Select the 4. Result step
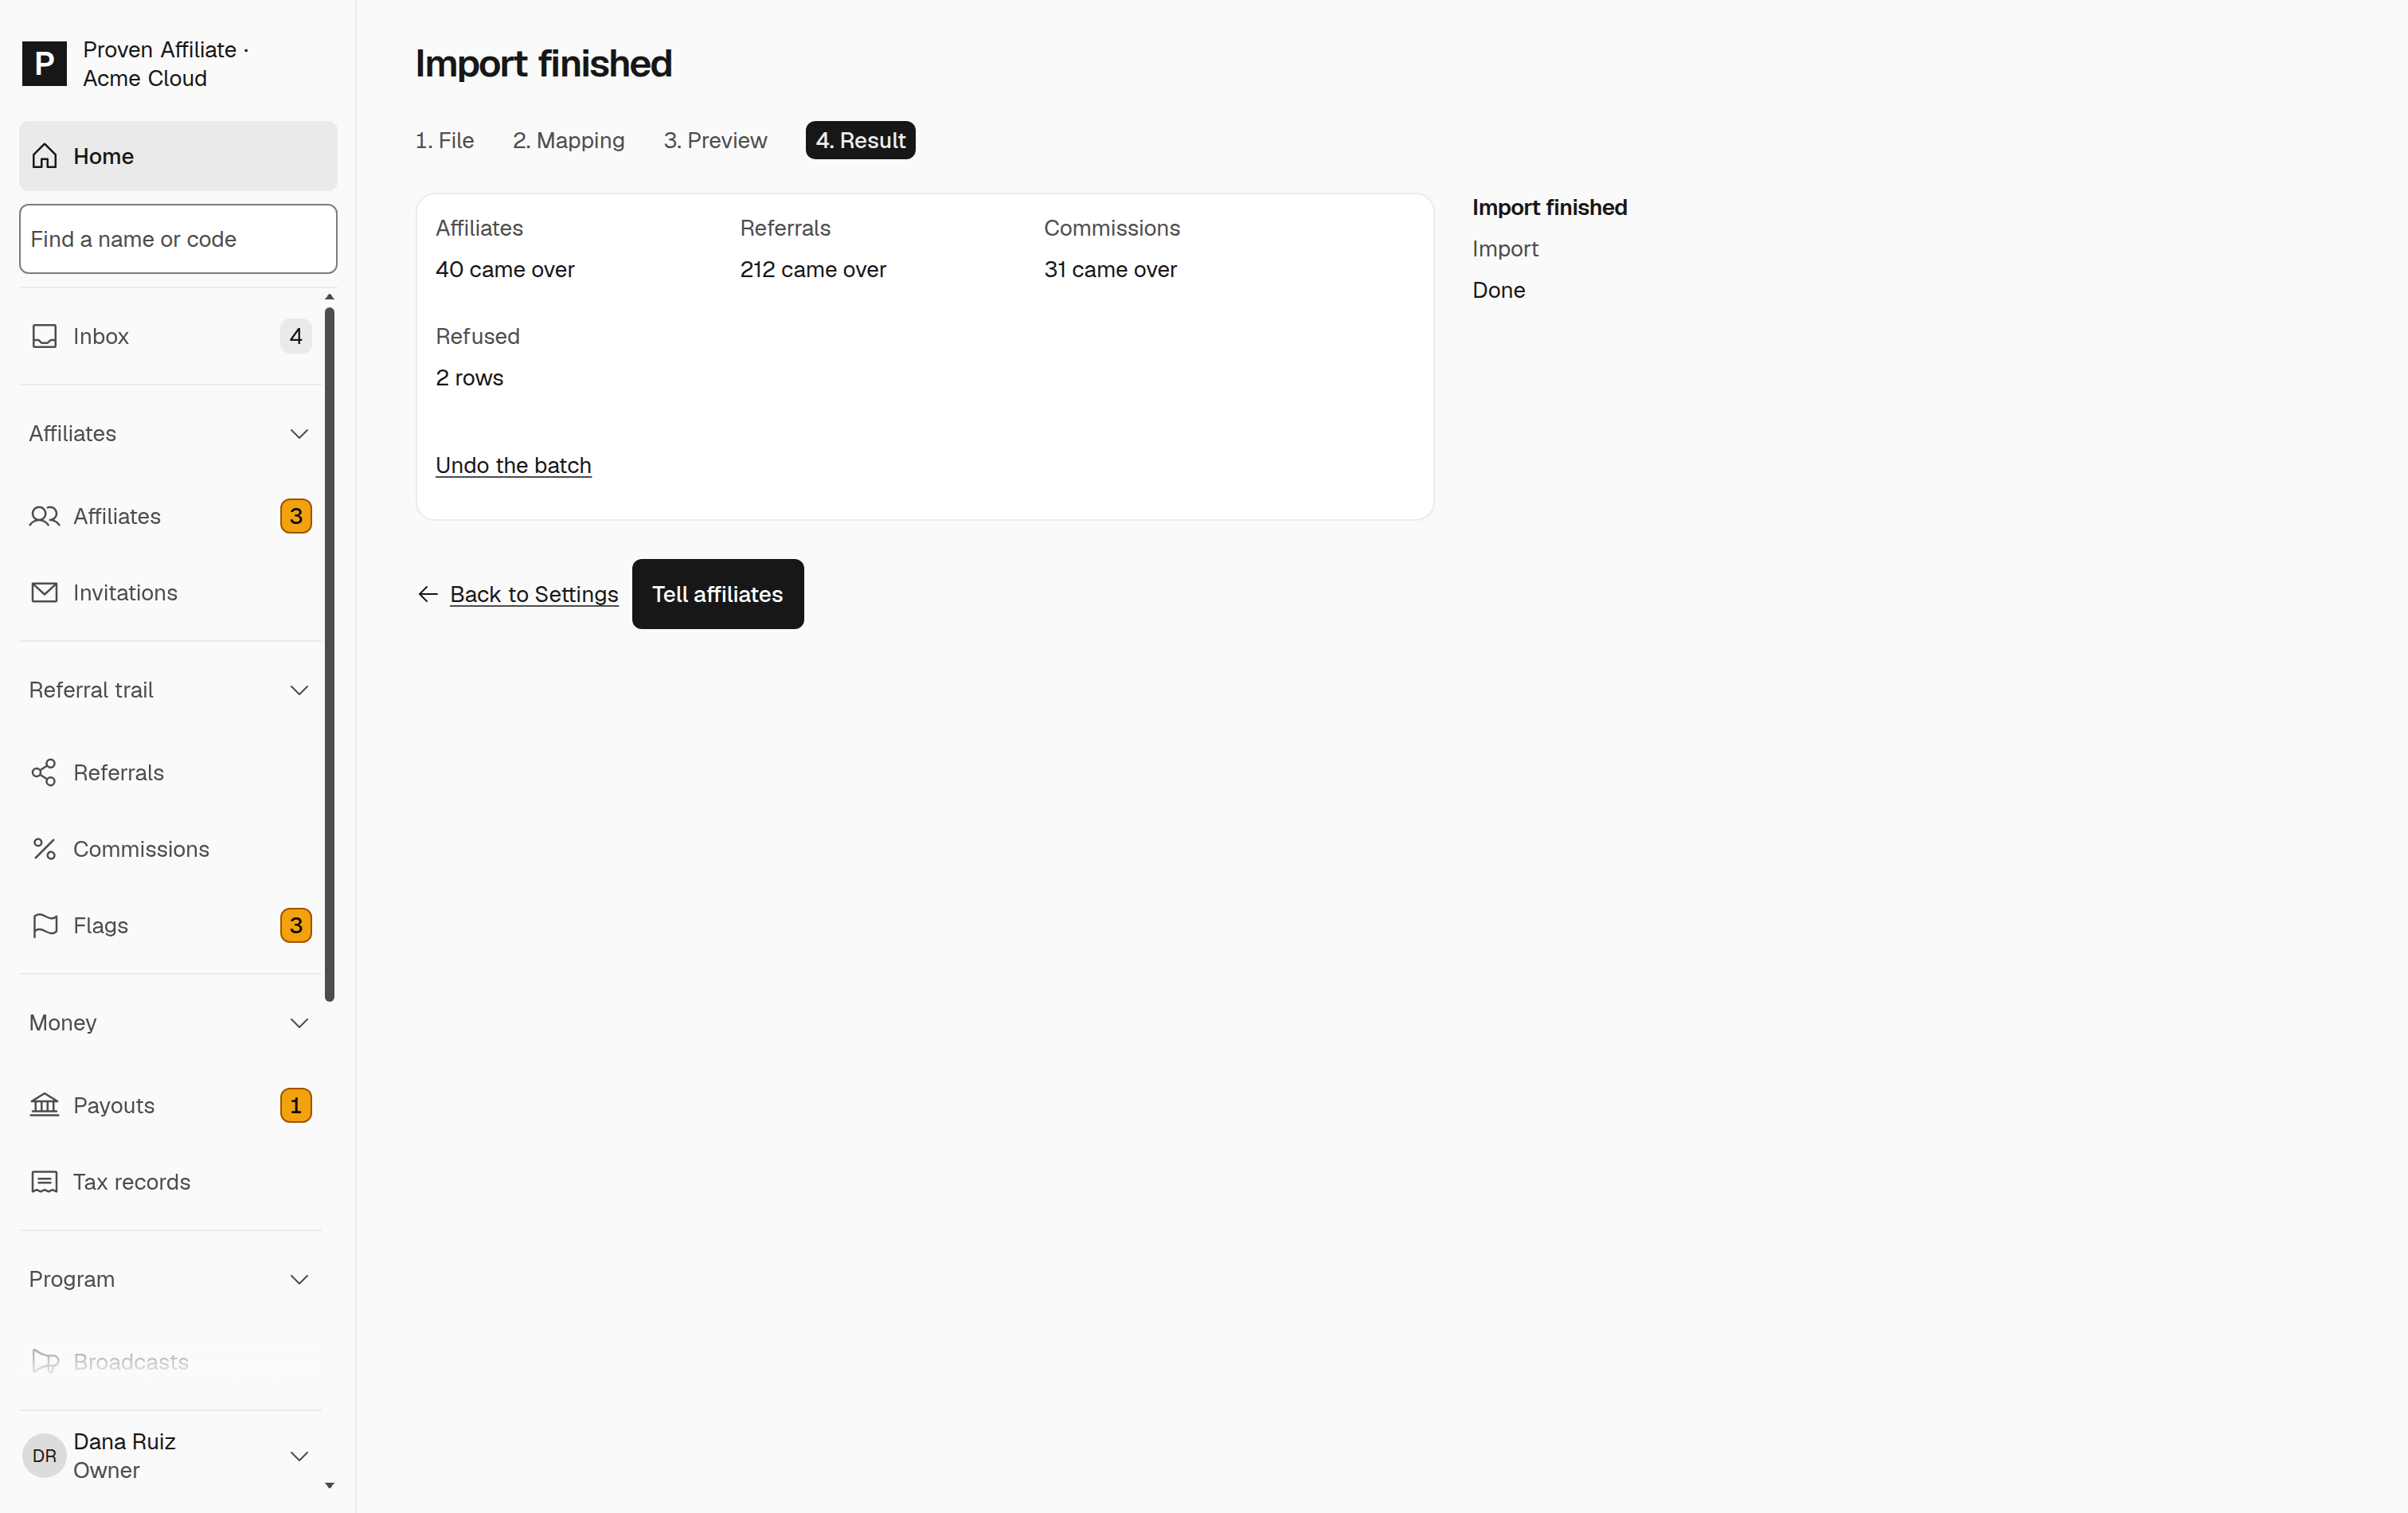Screen dimensions: 2408x1513 pos(861,140)
